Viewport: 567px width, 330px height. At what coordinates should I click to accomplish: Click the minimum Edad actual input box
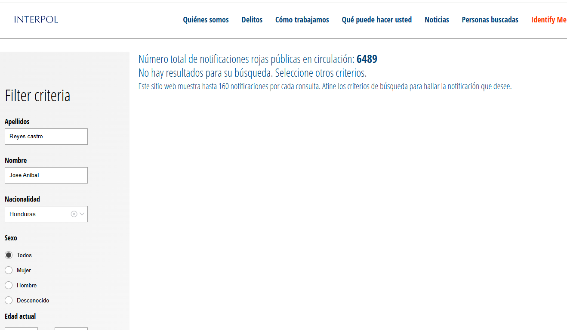[21, 328]
